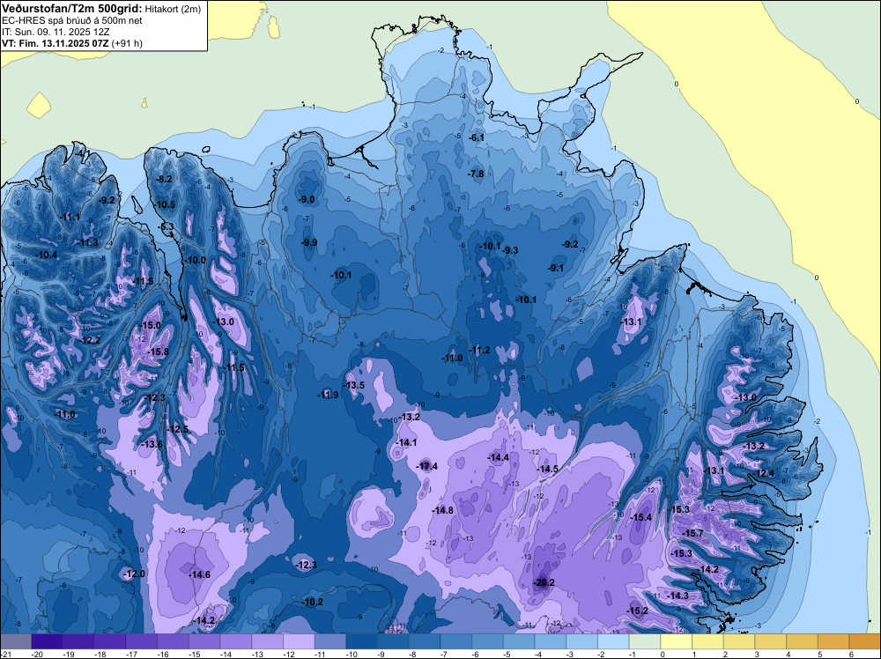
Task: Click the legend swatch labeled -5
Action: (519, 641)
